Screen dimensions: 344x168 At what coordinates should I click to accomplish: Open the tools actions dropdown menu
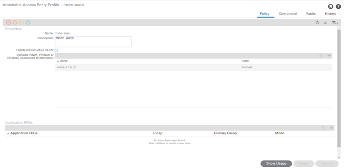click(335, 22)
